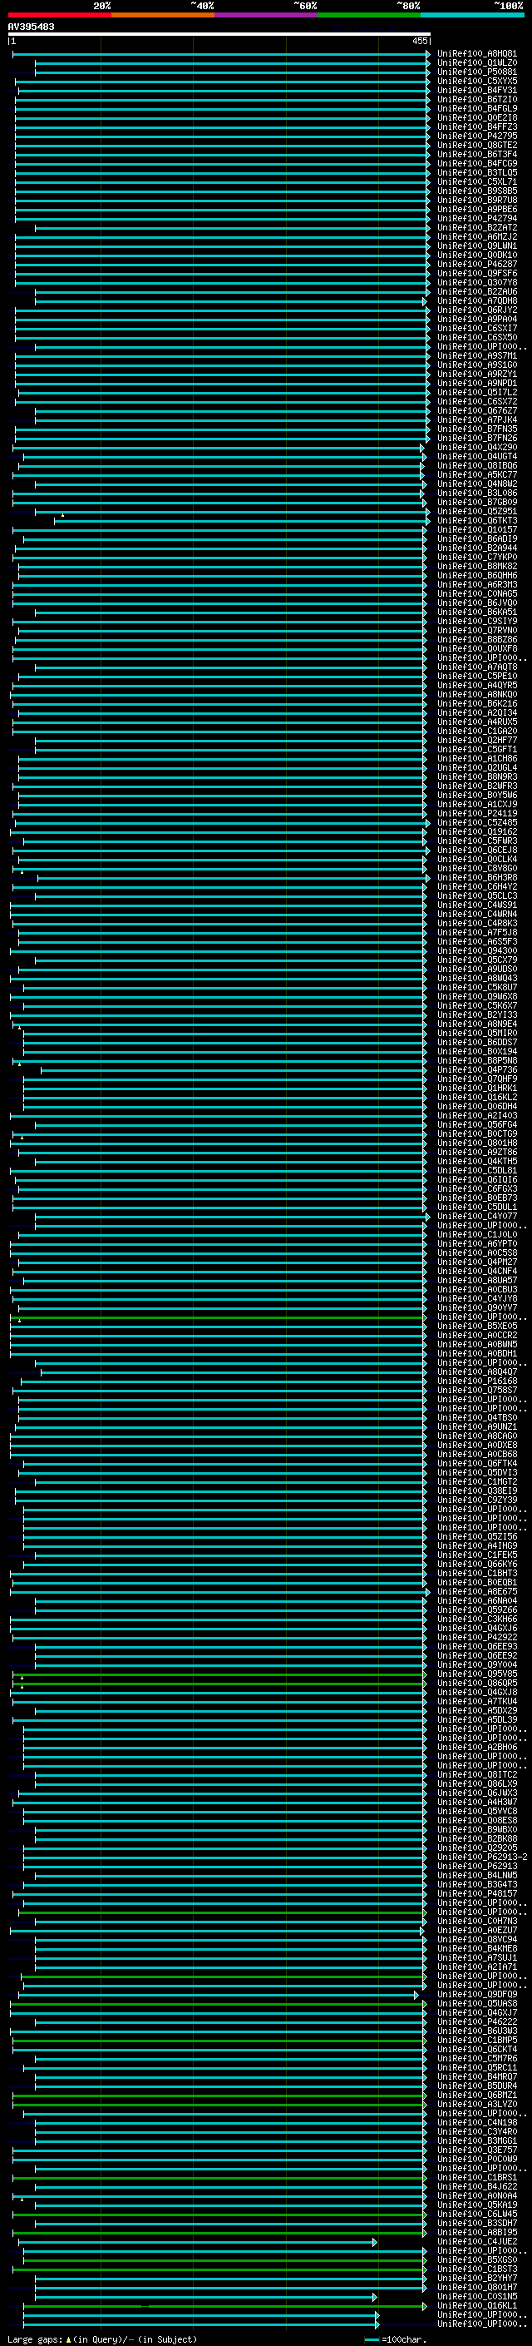Open the UniRef100_C6SX50 hit
Viewport: 532px width, 2346px height.
477,337
